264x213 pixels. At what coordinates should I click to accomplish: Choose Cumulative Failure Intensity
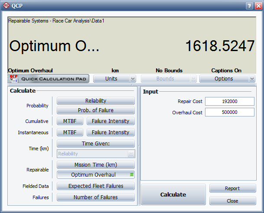point(111,121)
